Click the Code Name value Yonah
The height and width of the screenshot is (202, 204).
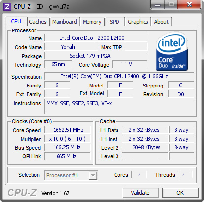(71, 47)
